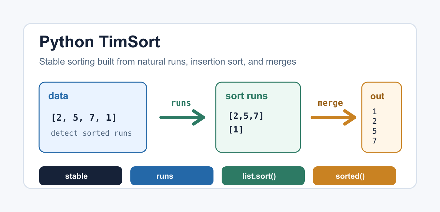Click the 'detect sorted runs' caption

91,133
